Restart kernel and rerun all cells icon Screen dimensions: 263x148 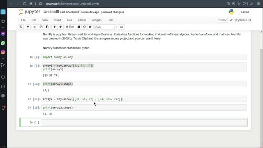(x=90, y=27)
